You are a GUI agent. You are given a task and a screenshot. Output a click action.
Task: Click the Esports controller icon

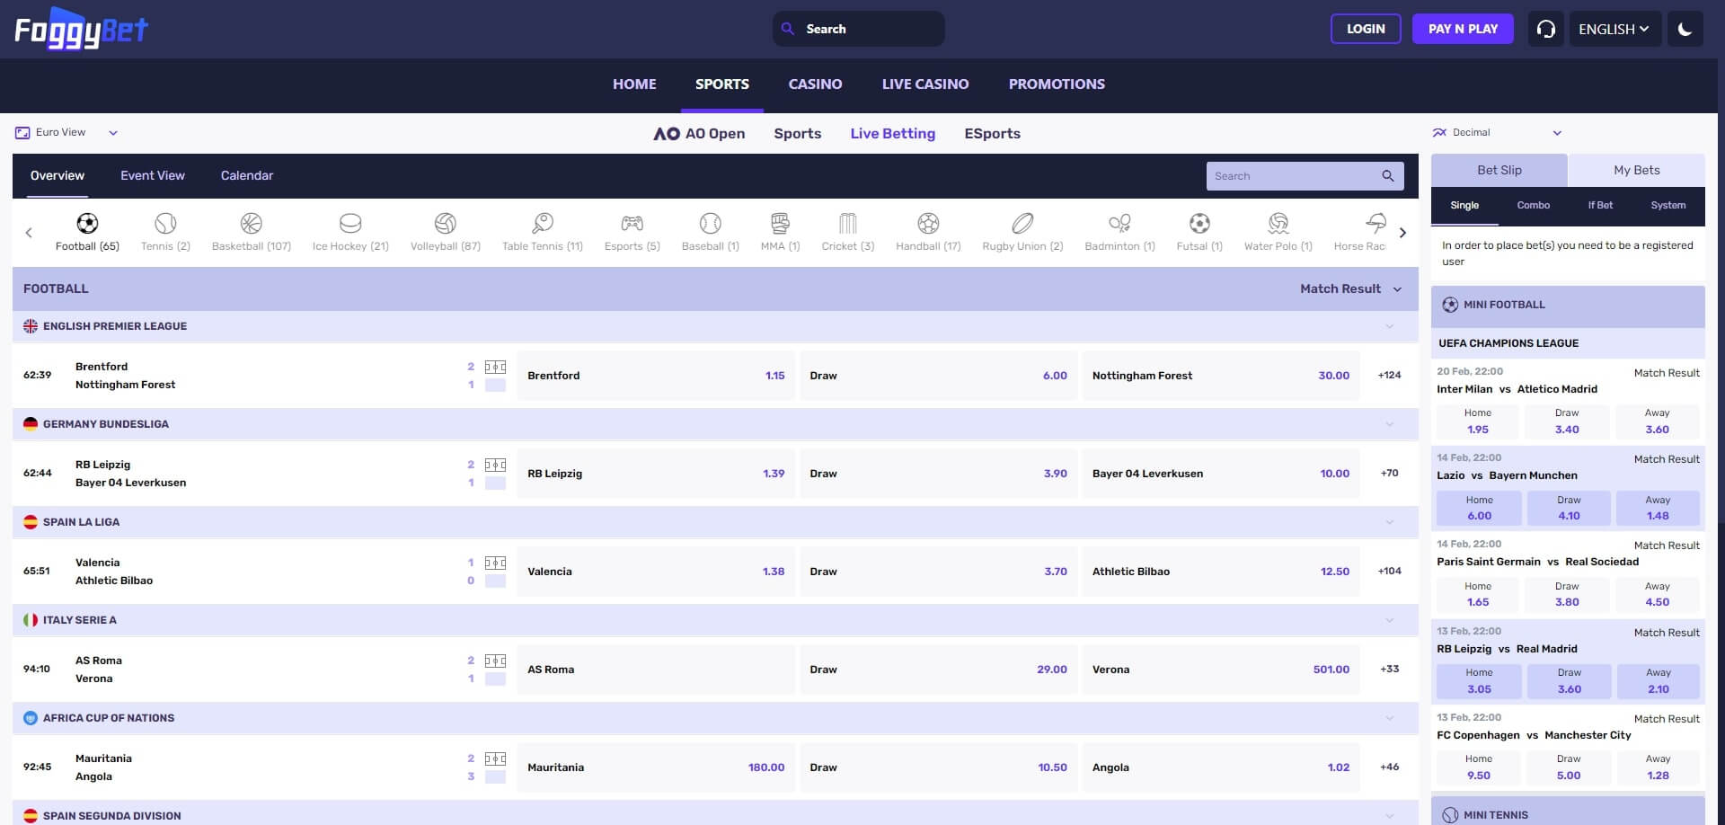tap(632, 223)
